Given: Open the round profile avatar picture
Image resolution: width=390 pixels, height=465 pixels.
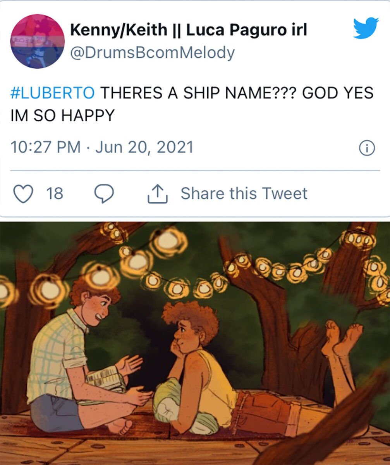Looking at the screenshot, I should pos(38,41).
